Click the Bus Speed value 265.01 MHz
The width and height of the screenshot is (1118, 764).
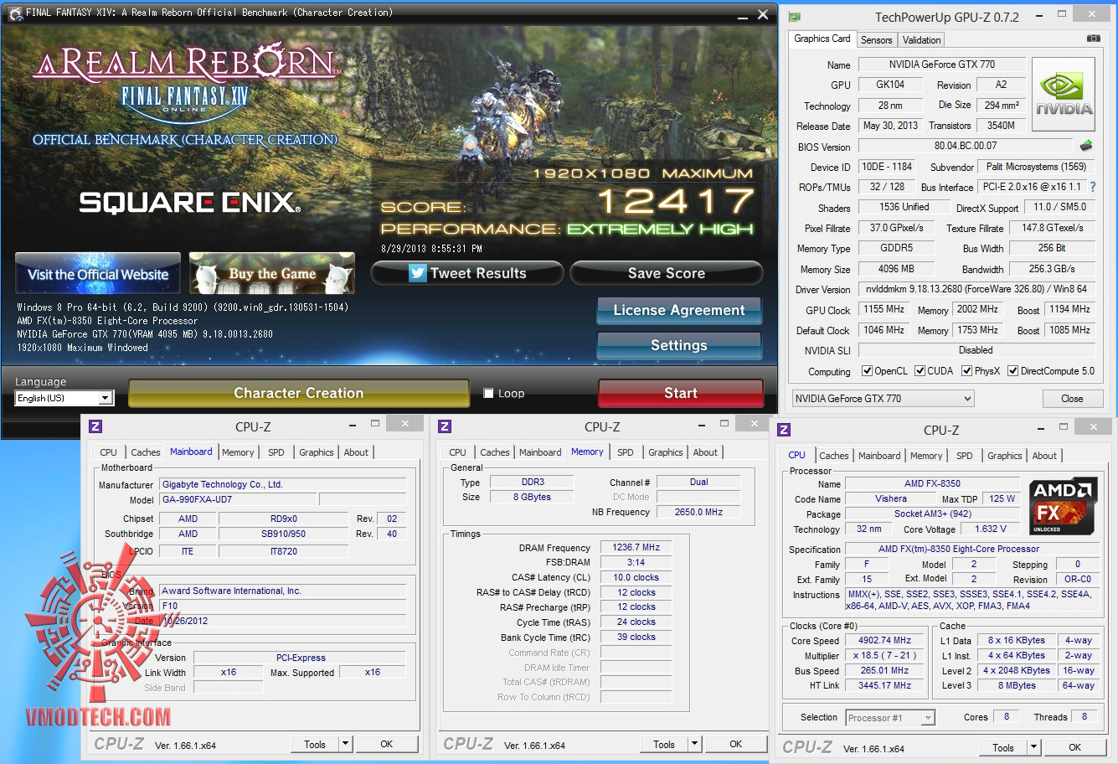tap(885, 670)
